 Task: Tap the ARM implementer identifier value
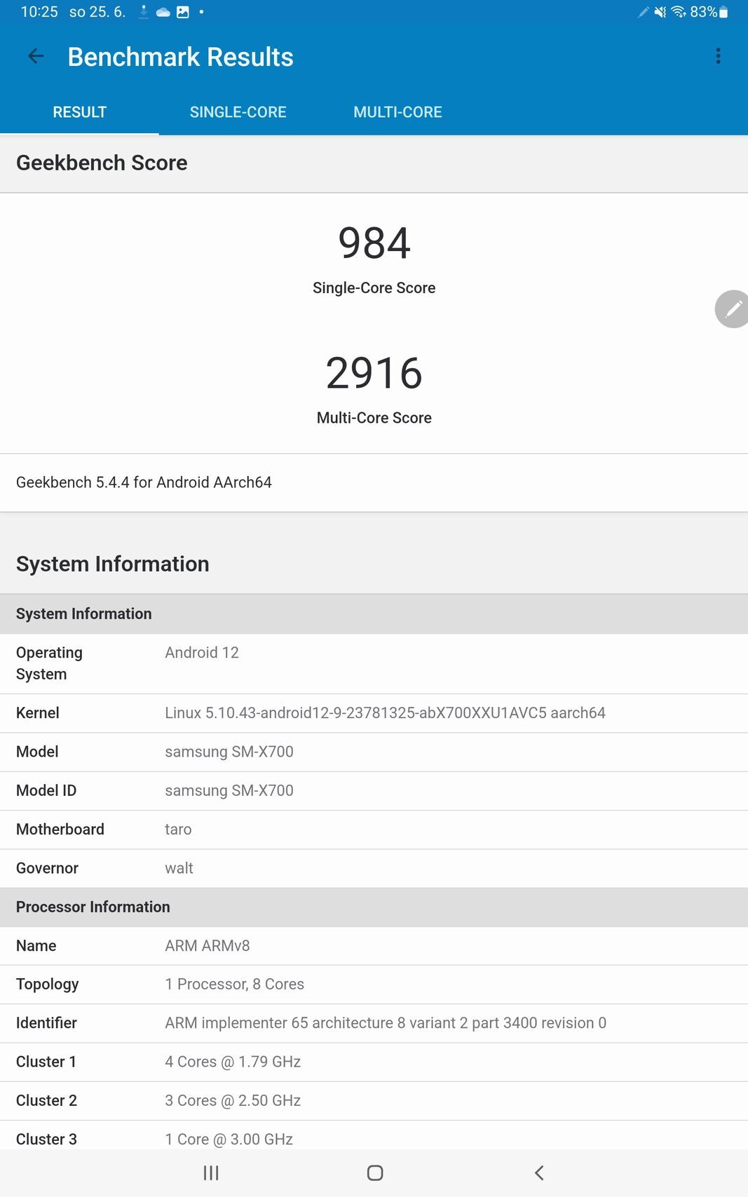click(x=386, y=1023)
